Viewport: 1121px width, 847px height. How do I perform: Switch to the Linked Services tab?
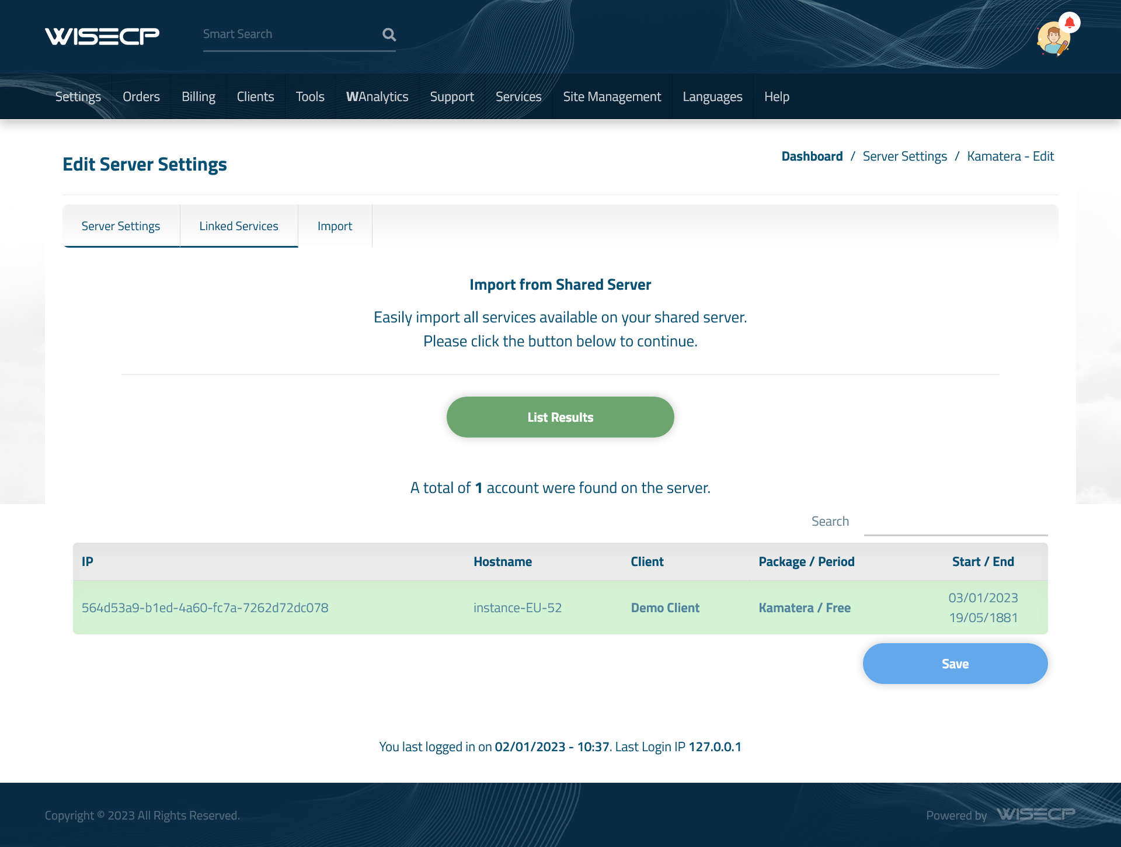pos(238,225)
